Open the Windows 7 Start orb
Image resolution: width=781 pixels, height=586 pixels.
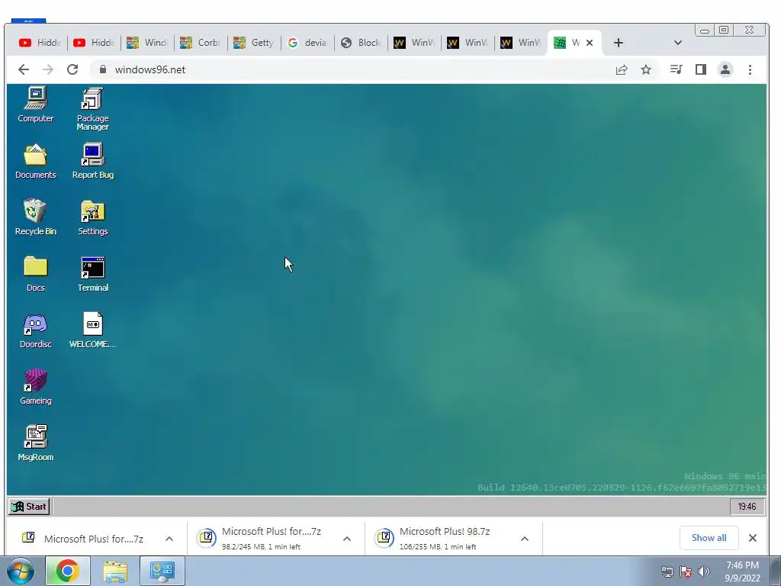[21, 571]
